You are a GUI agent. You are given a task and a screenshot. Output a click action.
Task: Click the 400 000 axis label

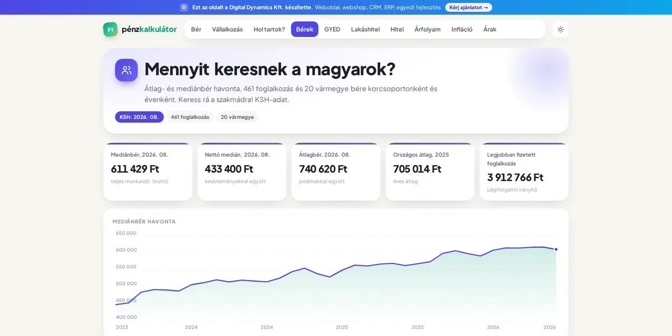click(126, 317)
